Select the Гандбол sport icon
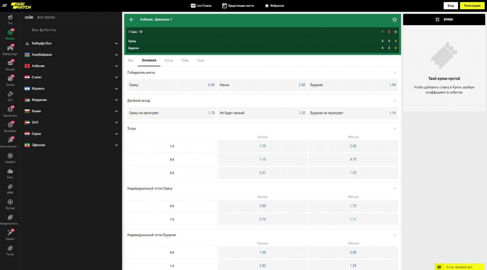 click(10, 156)
